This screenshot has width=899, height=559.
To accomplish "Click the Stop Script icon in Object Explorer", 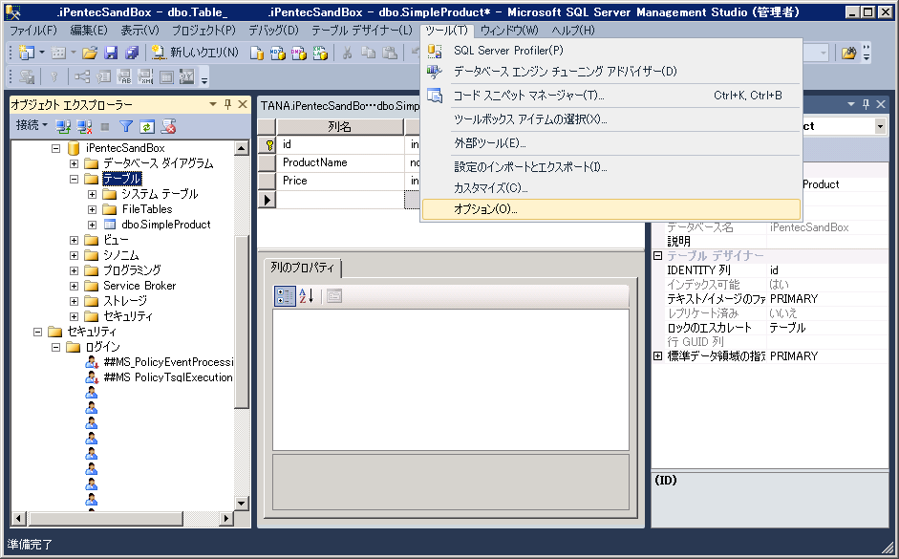I will tap(168, 126).
